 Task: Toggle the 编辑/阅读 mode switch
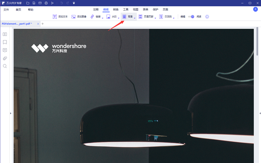coord(191,17)
